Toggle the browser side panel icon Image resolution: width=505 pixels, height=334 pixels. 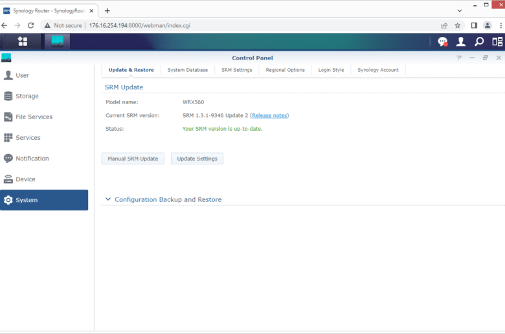pos(474,25)
